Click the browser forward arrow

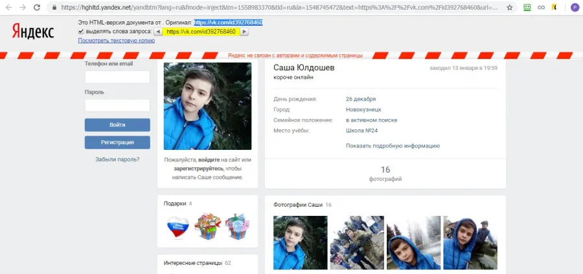(x=23, y=7)
